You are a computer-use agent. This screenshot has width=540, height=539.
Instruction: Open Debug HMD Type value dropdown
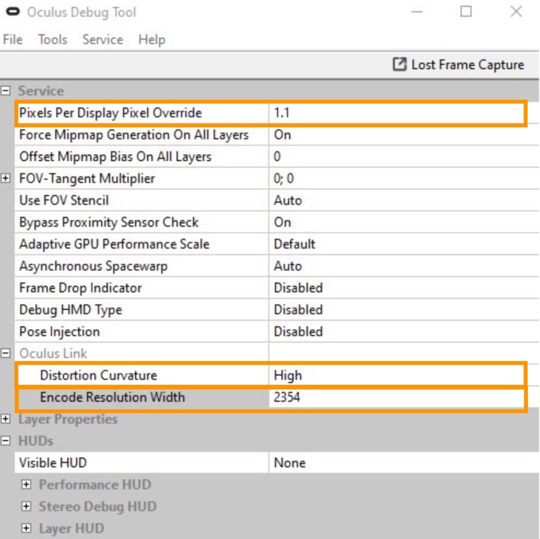(x=404, y=309)
